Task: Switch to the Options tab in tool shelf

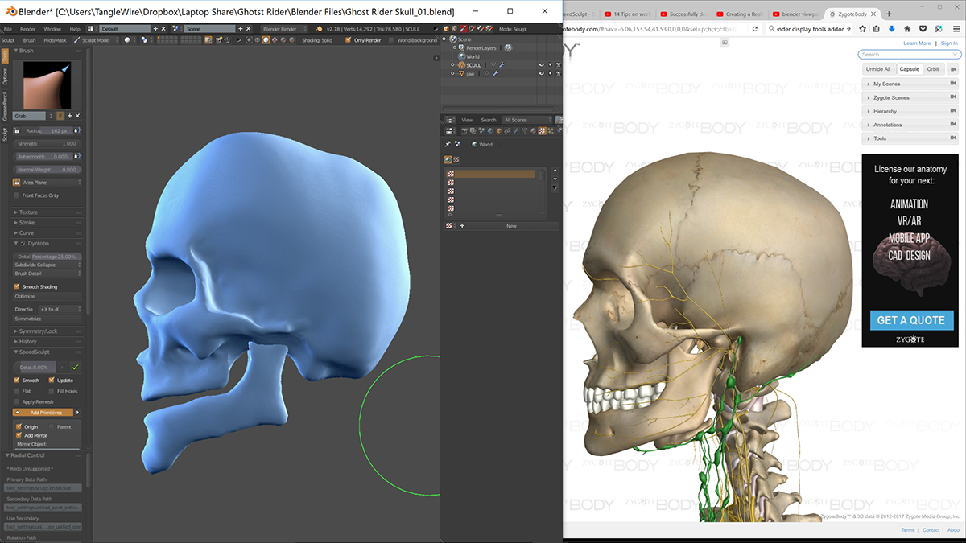Action: tap(5, 76)
